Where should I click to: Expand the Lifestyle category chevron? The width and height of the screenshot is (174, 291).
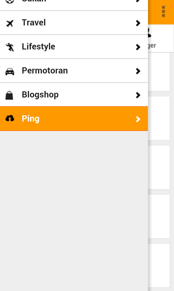pyautogui.click(x=138, y=47)
